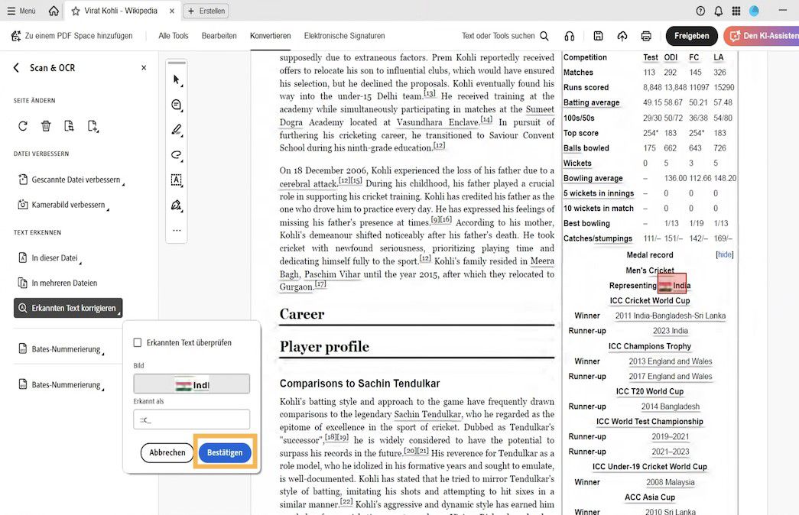Open the print dialog icon
799x515 pixels.
[x=646, y=35]
